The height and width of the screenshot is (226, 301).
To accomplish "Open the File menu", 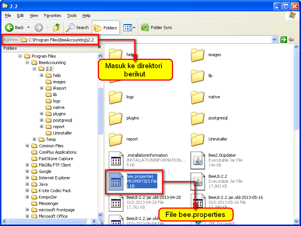I will [x=8, y=15].
